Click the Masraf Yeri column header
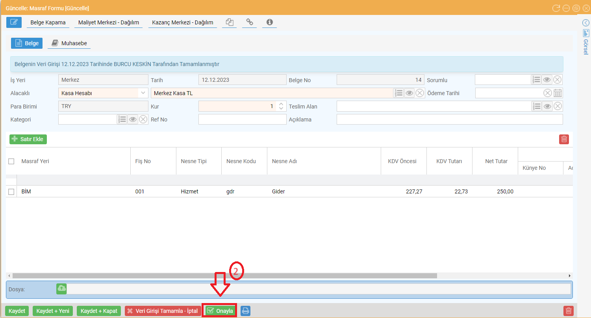The image size is (591, 318). [74, 161]
